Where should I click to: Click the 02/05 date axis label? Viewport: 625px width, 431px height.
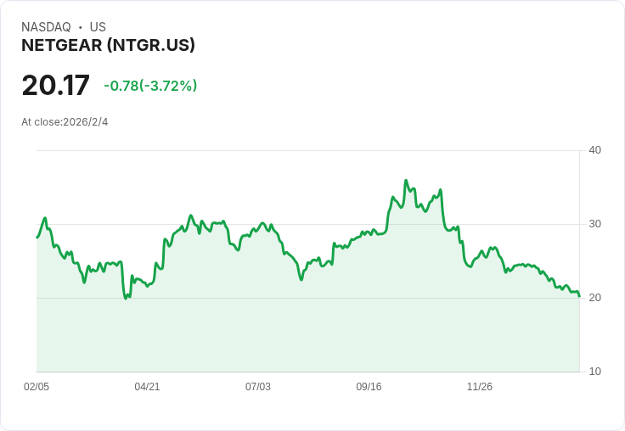coord(37,386)
